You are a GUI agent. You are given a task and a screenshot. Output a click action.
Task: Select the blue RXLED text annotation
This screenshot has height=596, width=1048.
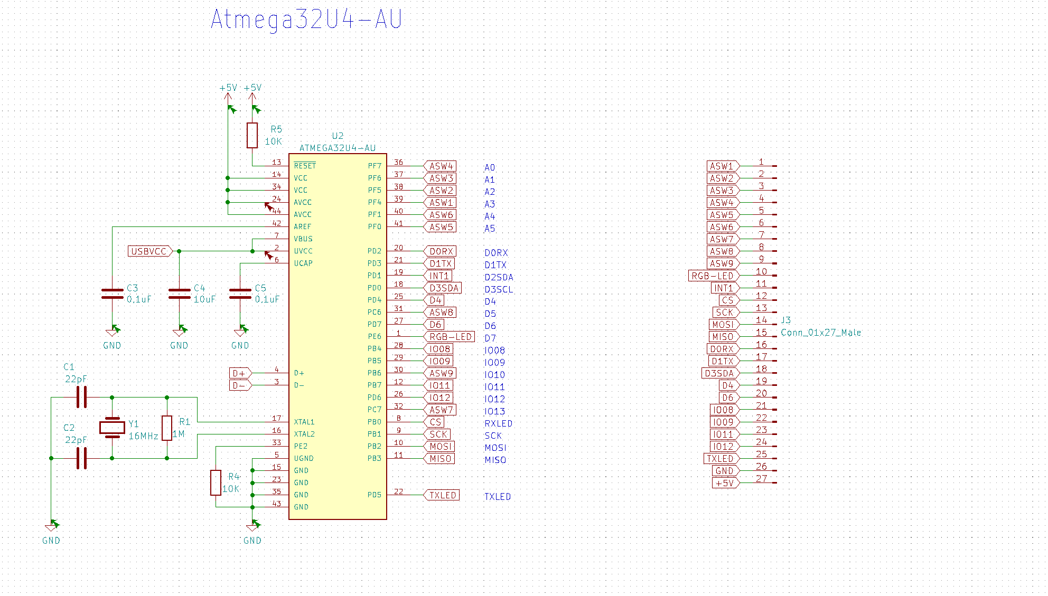(498, 423)
